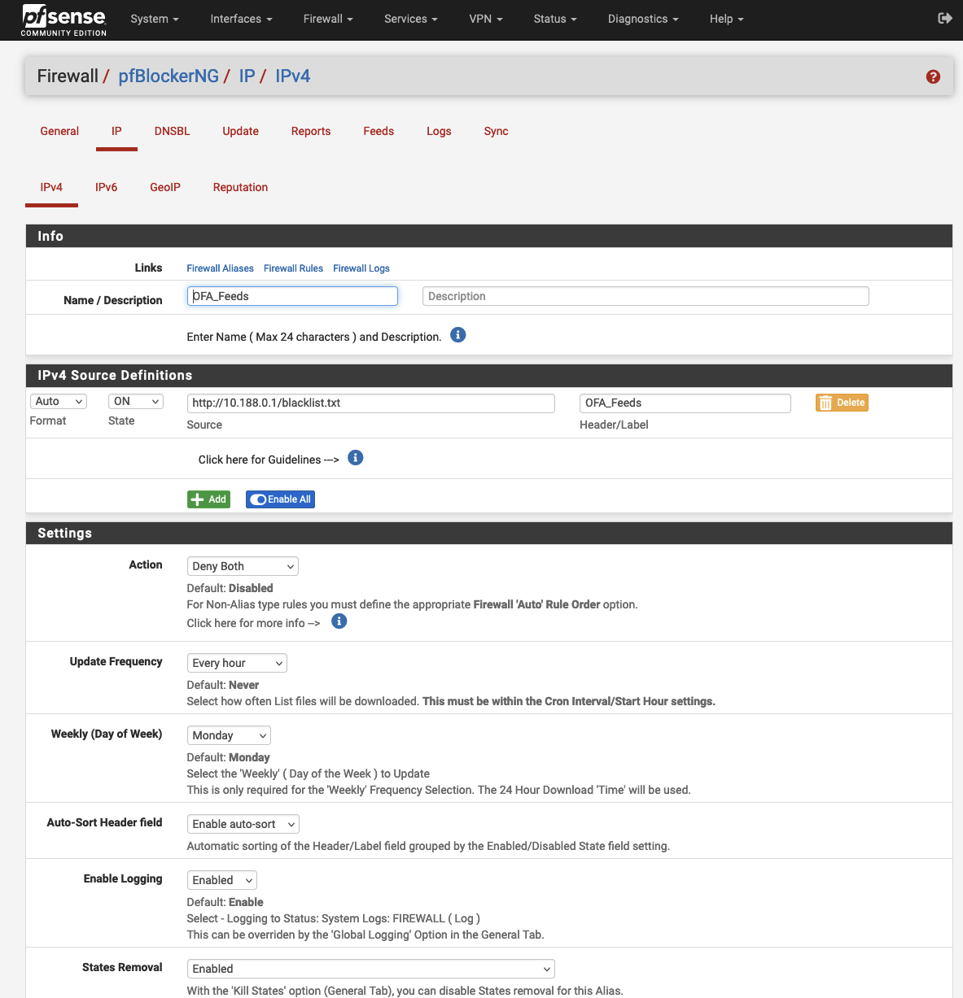
Task: Open the State ON dropdown
Action: (136, 402)
